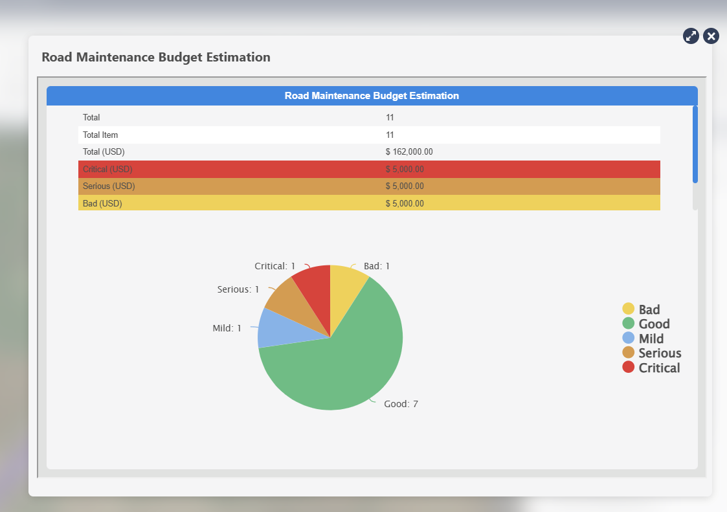Select the Serious (USD) table row
The width and height of the screenshot is (727, 512).
pos(369,186)
